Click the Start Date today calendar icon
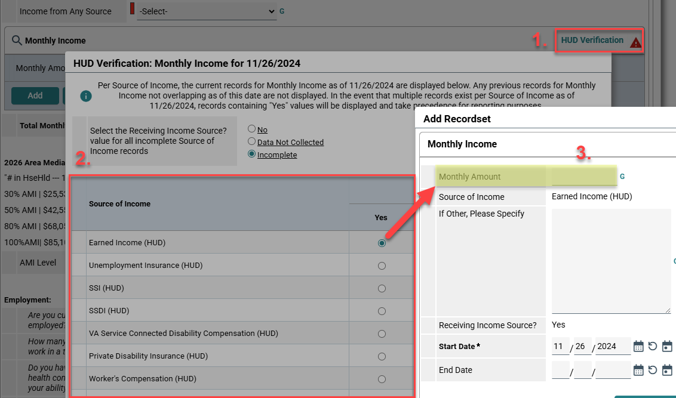 click(x=667, y=346)
